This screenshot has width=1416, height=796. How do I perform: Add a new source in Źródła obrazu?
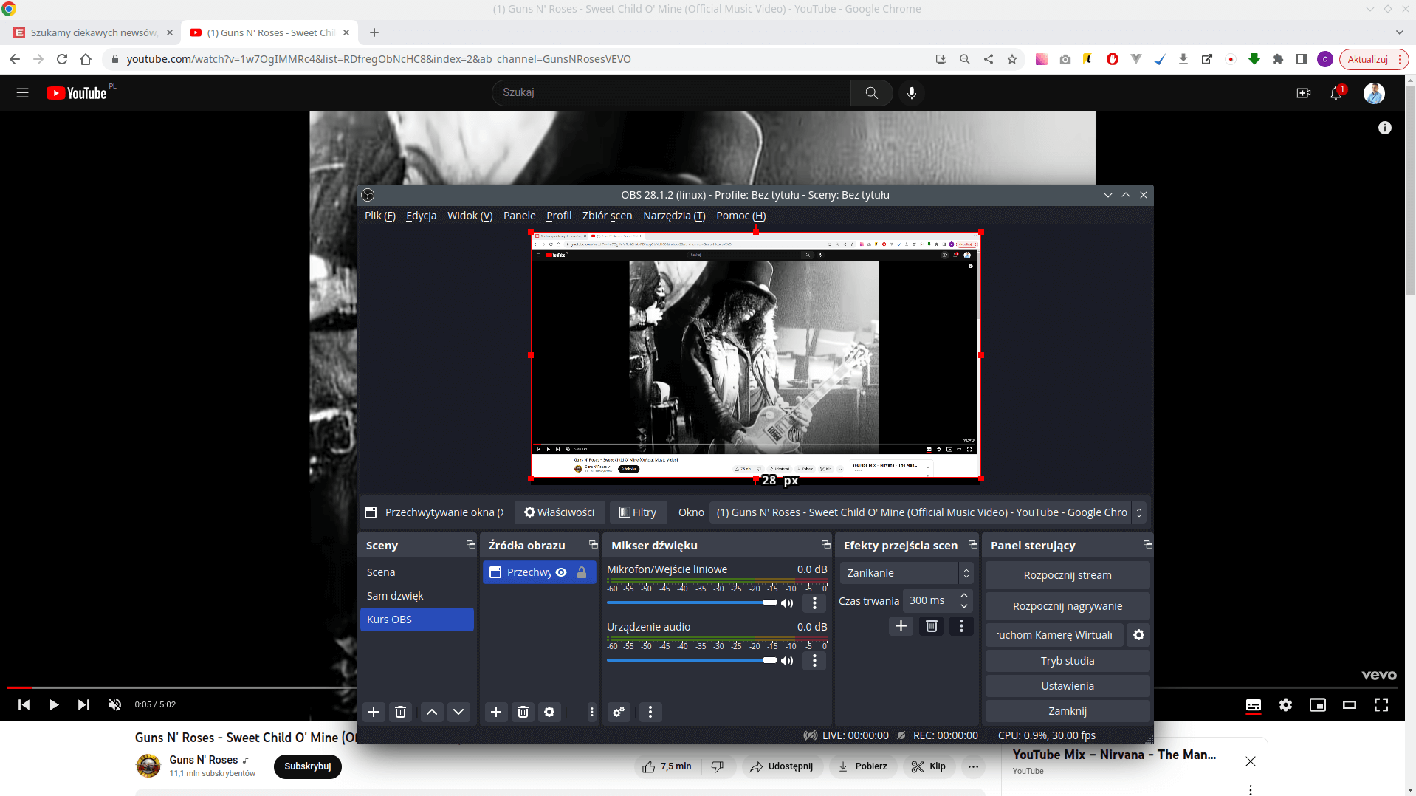pos(496,712)
